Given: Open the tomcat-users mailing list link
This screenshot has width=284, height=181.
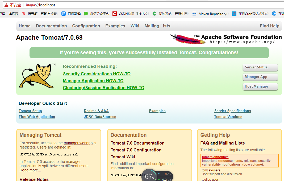Looking at the screenshot, I should 211,170.
